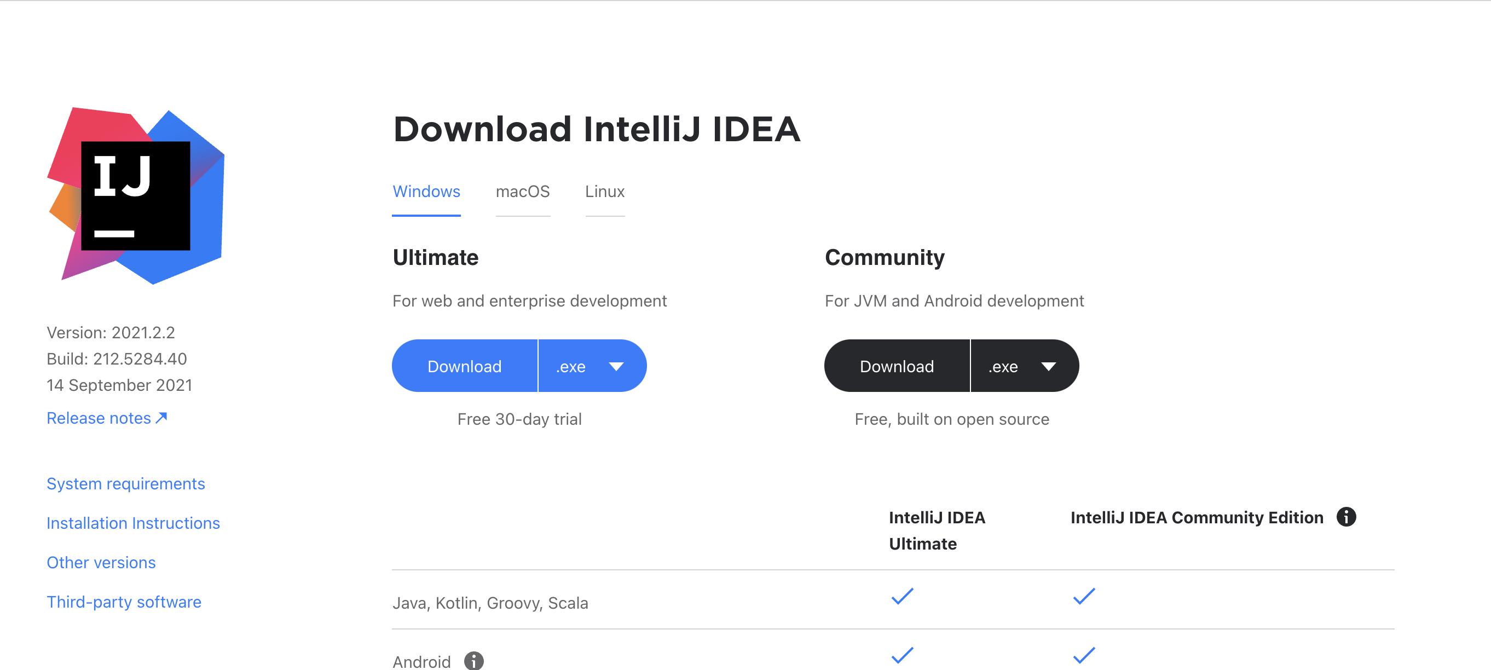Viewport: 1491px width, 670px height.
Task: Download IntelliJ IDEA Ultimate
Action: 465,366
